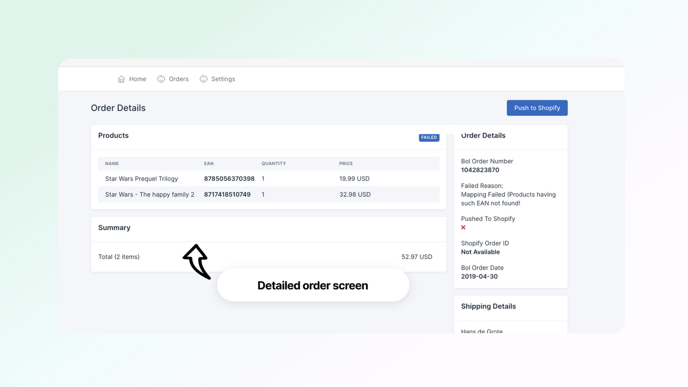688x387 pixels.
Task: Click the EAN column header
Action: click(209, 163)
